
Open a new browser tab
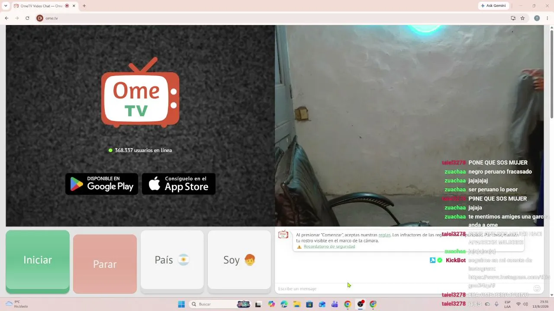[x=84, y=6]
